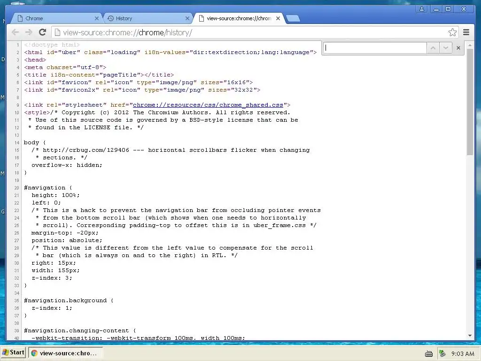481x361 pixels.
Task: Go forward using the forward arrow
Action: [x=29, y=32]
